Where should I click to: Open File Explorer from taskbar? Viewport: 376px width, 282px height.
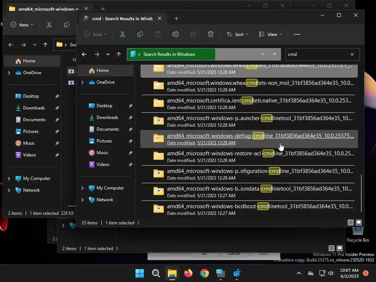172,273
